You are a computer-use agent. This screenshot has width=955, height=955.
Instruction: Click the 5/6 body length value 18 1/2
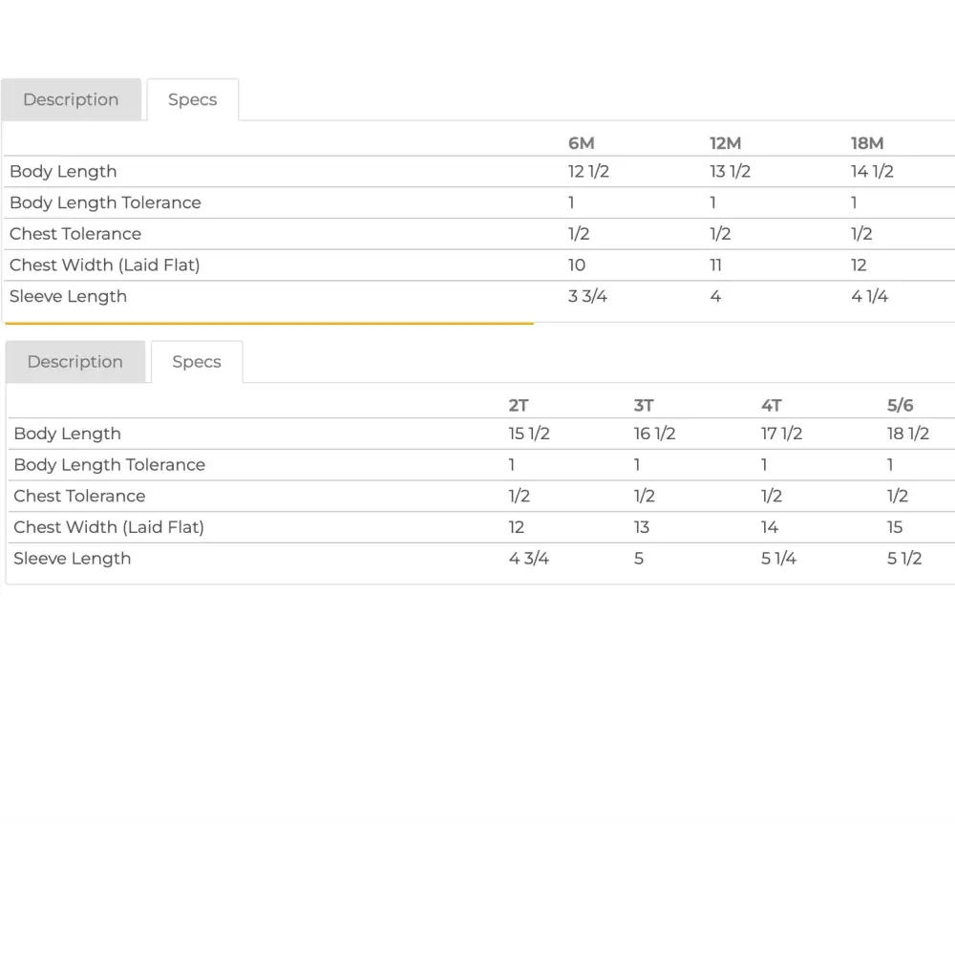coord(907,434)
